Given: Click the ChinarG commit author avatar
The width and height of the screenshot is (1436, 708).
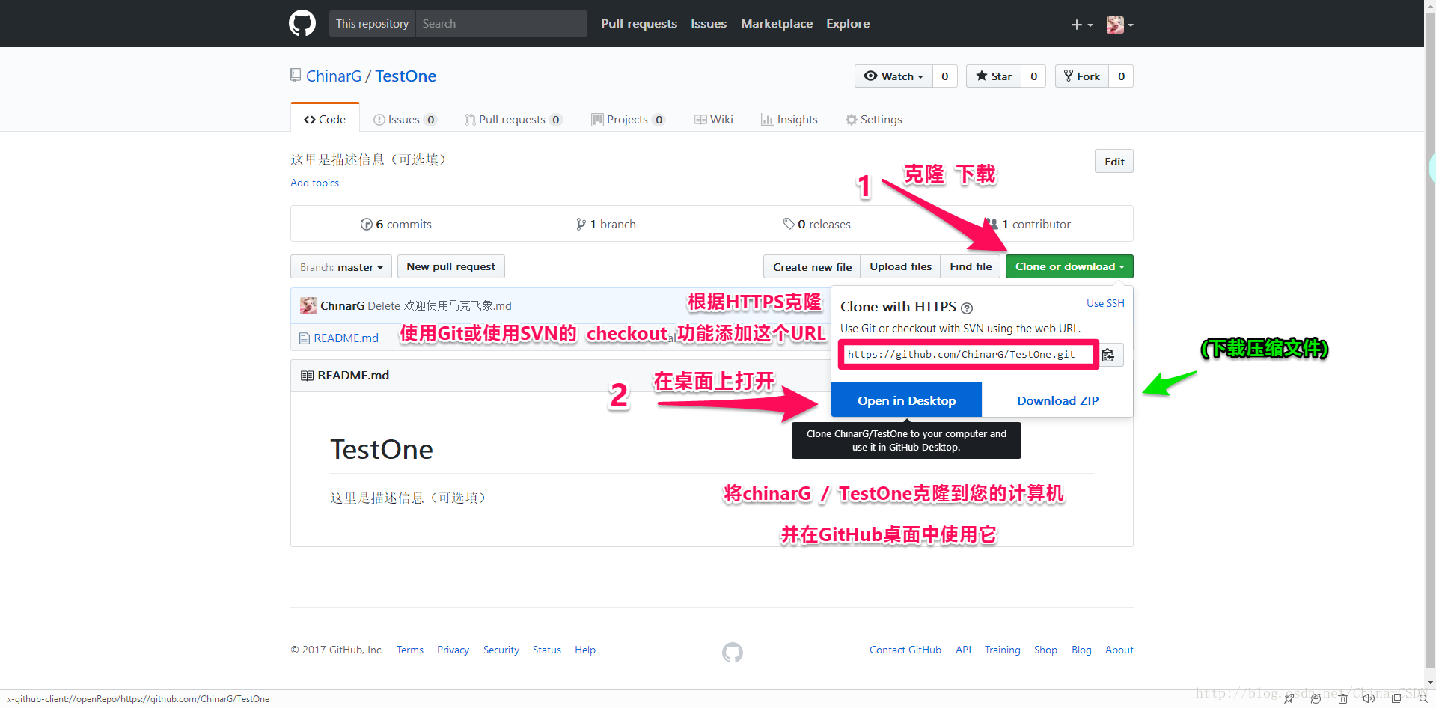Looking at the screenshot, I should pyautogui.click(x=308, y=305).
